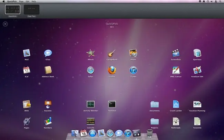The height and width of the screenshot is (140, 224).
Task: Open the Documents folder
Action: (x=154, y=104)
